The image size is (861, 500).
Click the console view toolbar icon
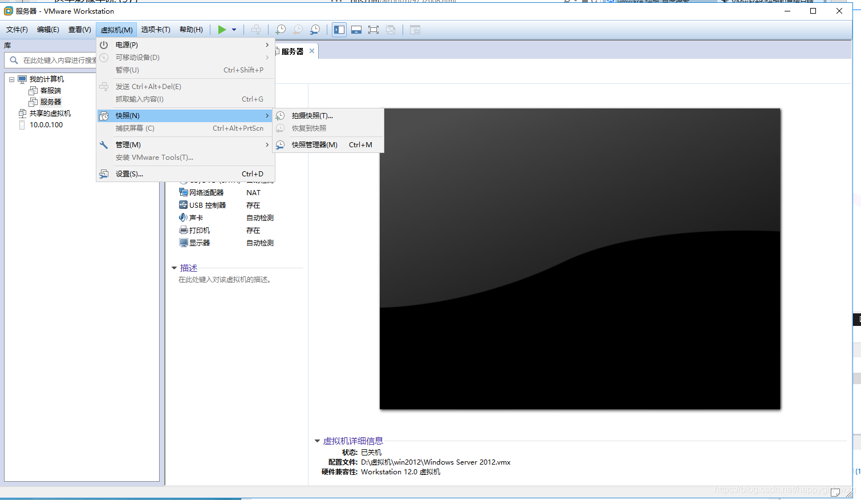pyautogui.click(x=415, y=30)
